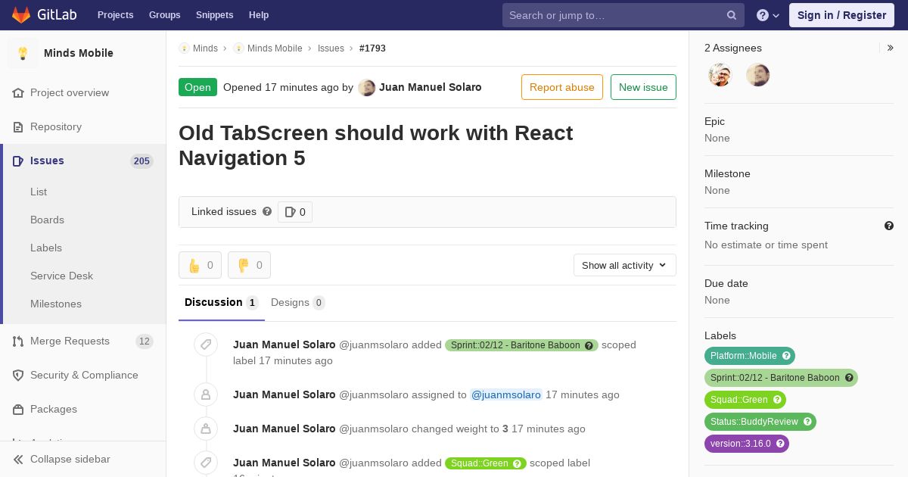Viewport: 908px width, 477px height.
Task: Click help icon on version::3.16.0 label
Action: (780, 444)
